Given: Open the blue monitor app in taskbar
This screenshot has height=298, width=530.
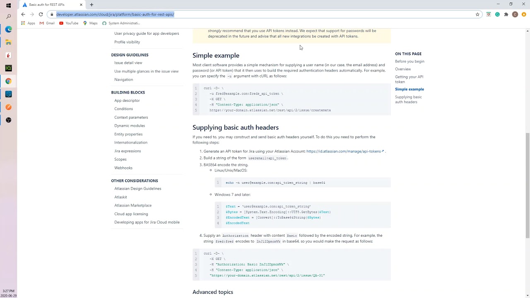Looking at the screenshot, I should 8,94.
